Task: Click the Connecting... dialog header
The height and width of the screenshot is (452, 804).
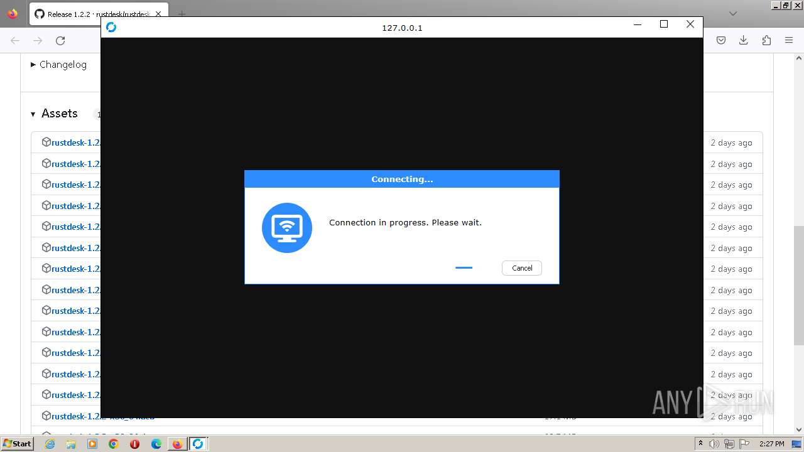Action: tap(402, 179)
